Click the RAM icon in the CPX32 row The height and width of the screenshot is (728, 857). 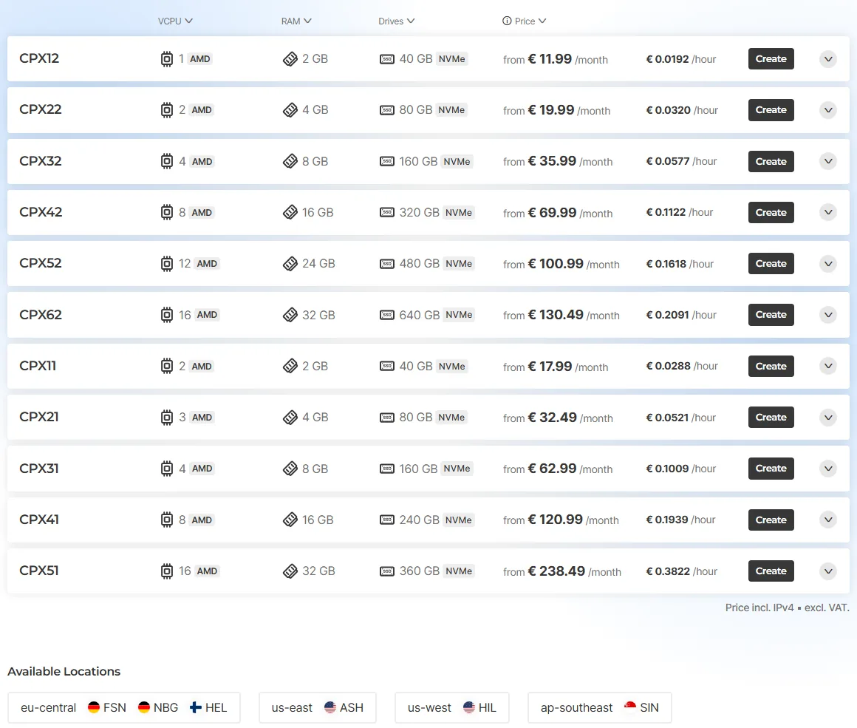[290, 161]
